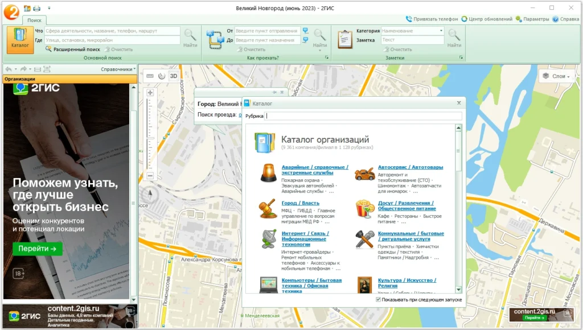Click the forward arrow in directory panel

point(23,69)
